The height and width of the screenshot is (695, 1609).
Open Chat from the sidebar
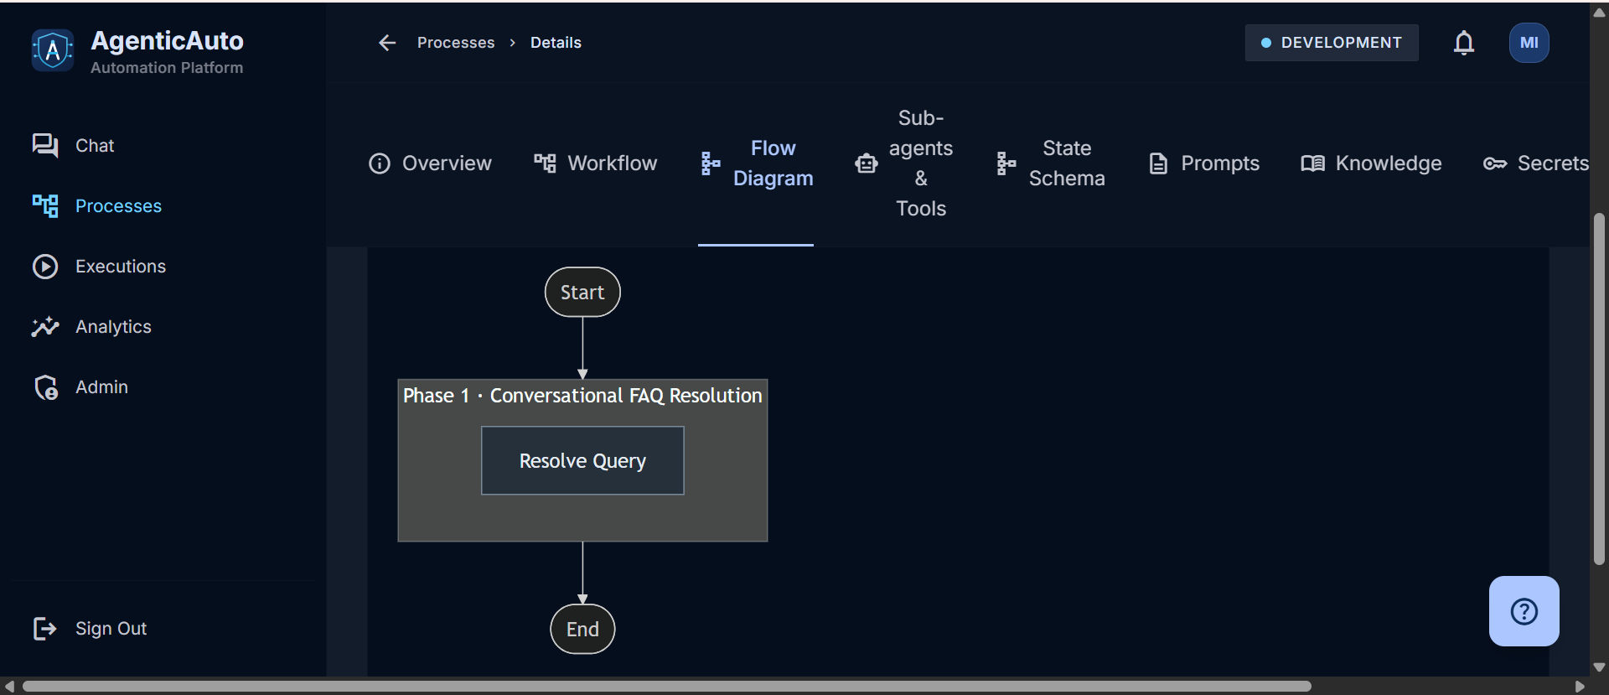pyautogui.click(x=95, y=146)
